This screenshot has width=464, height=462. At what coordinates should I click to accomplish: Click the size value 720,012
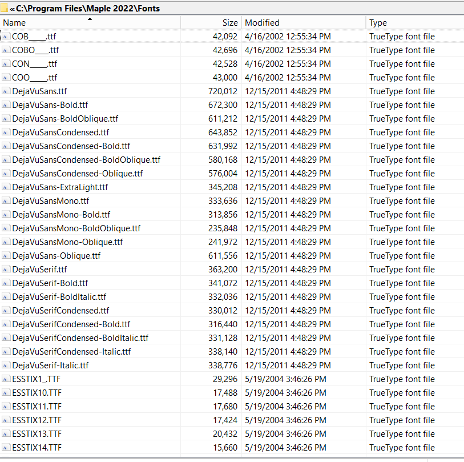tap(223, 91)
